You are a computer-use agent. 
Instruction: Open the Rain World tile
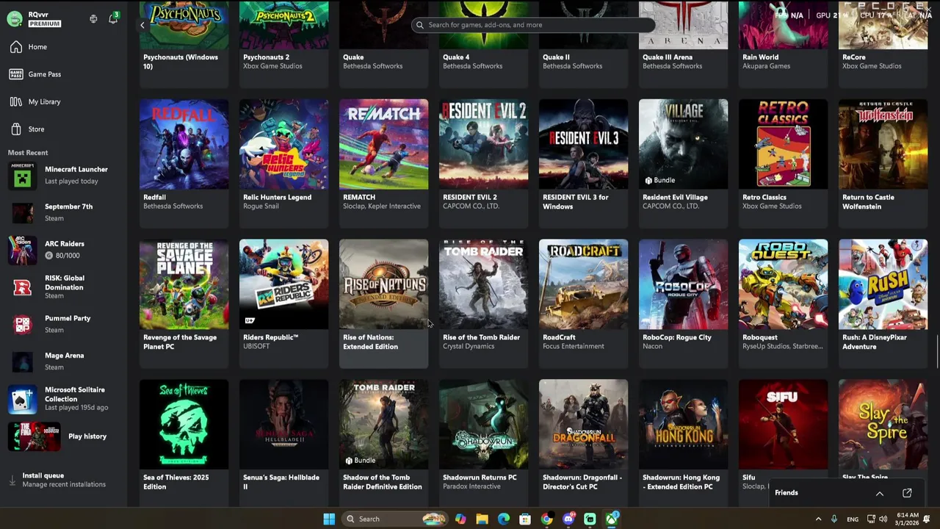(783, 44)
